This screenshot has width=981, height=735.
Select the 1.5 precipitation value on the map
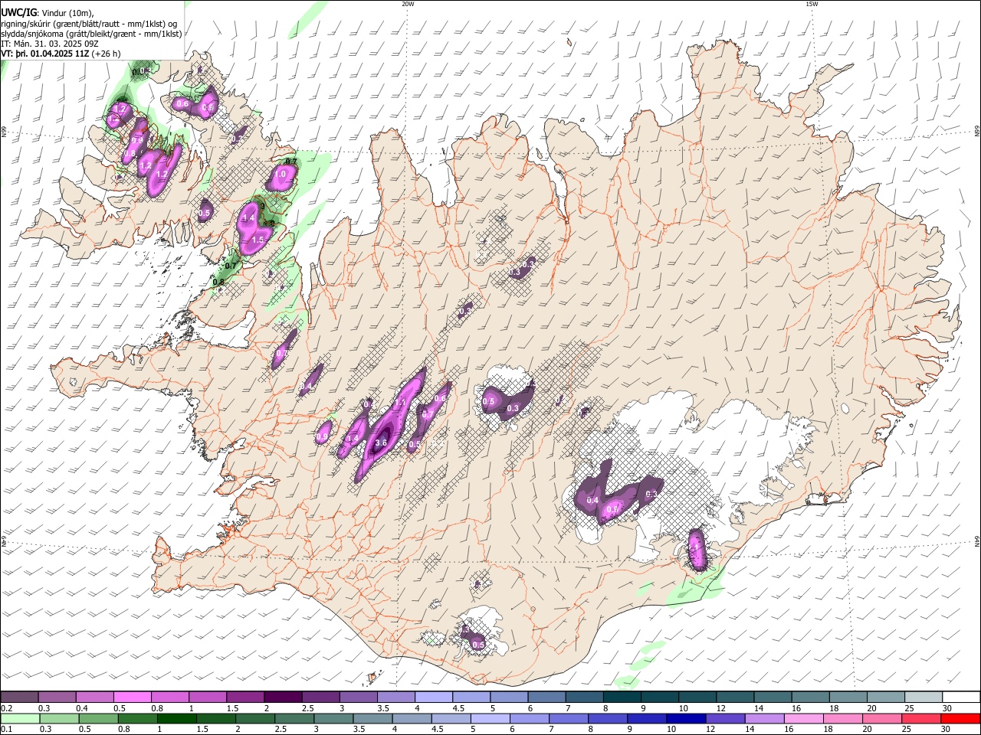(x=258, y=240)
